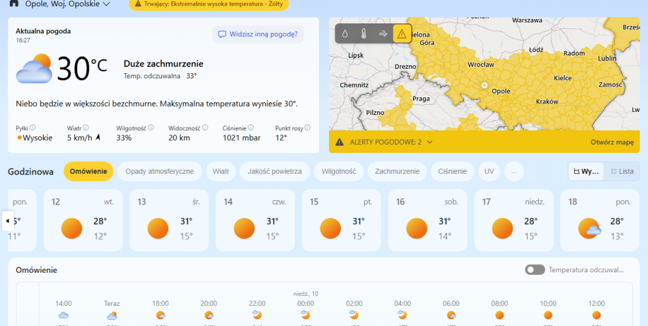Select the Wiatr hourly tab
The height and width of the screenshot is (326, 648).
click(221, 171)
